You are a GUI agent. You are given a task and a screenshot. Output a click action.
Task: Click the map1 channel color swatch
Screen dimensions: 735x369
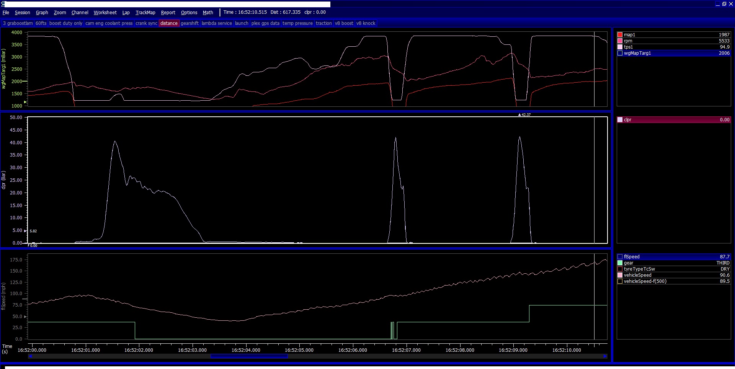point(620,34)
